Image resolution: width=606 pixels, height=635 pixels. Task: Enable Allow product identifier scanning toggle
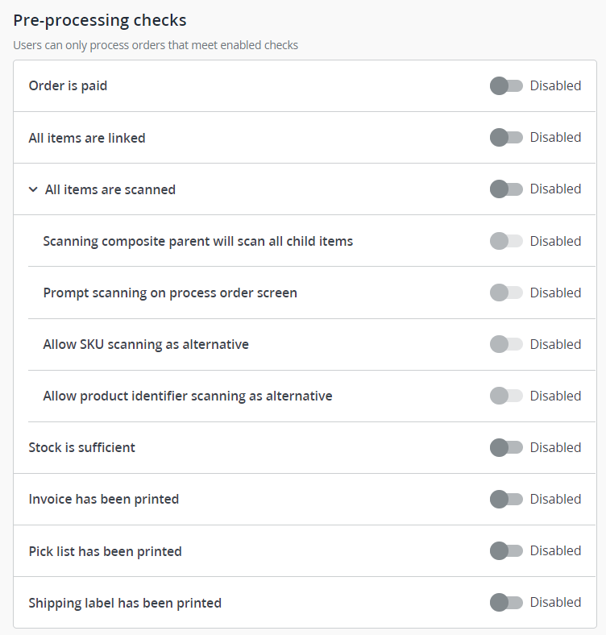tap(506, 396)
